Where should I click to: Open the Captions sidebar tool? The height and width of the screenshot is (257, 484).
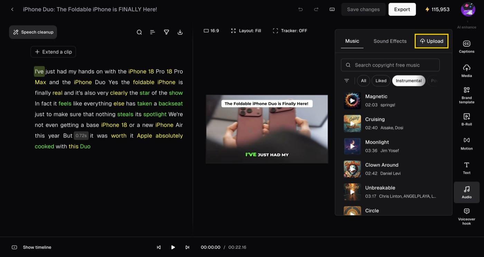[467, 47]
